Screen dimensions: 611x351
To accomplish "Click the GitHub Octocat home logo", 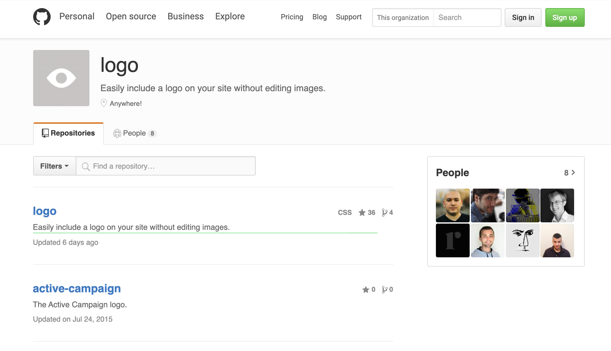I will (x=42, y=17).
